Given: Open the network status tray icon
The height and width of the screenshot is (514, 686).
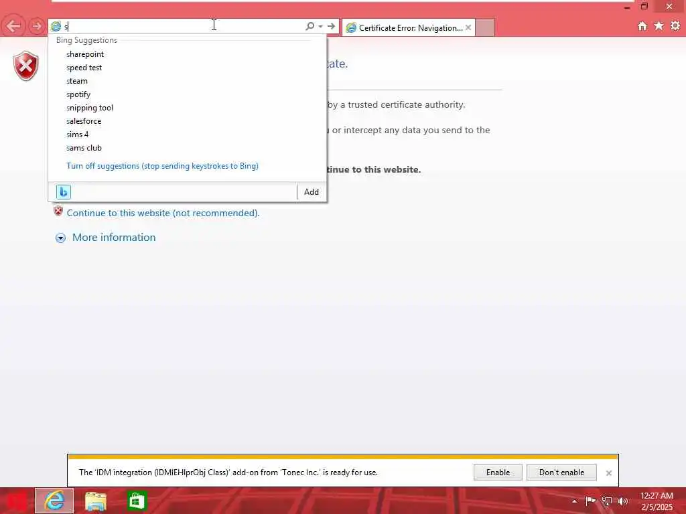Looking at the screenshot, I should click(x=607, y=501).
